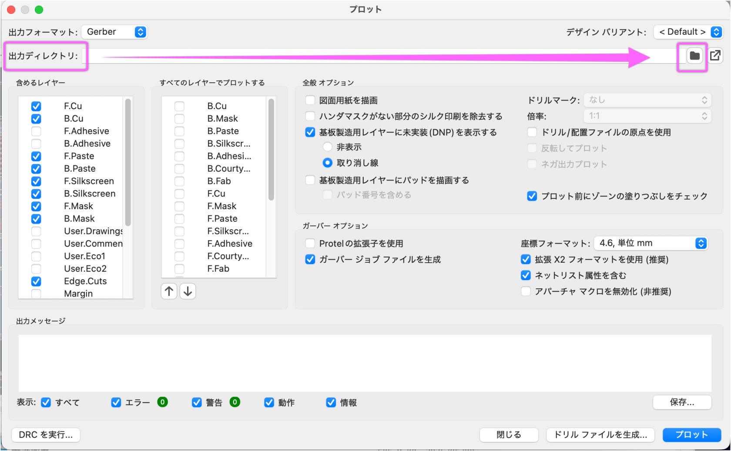This screenshot has height=451, width=731.
Task: Browse for output directory with folder icon
Action: (x=694, y=56)
